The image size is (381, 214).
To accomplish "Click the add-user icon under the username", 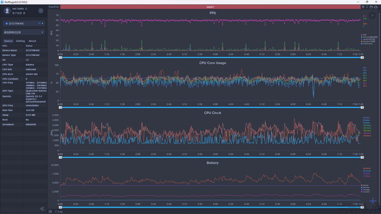I will [x=24, y=13].
